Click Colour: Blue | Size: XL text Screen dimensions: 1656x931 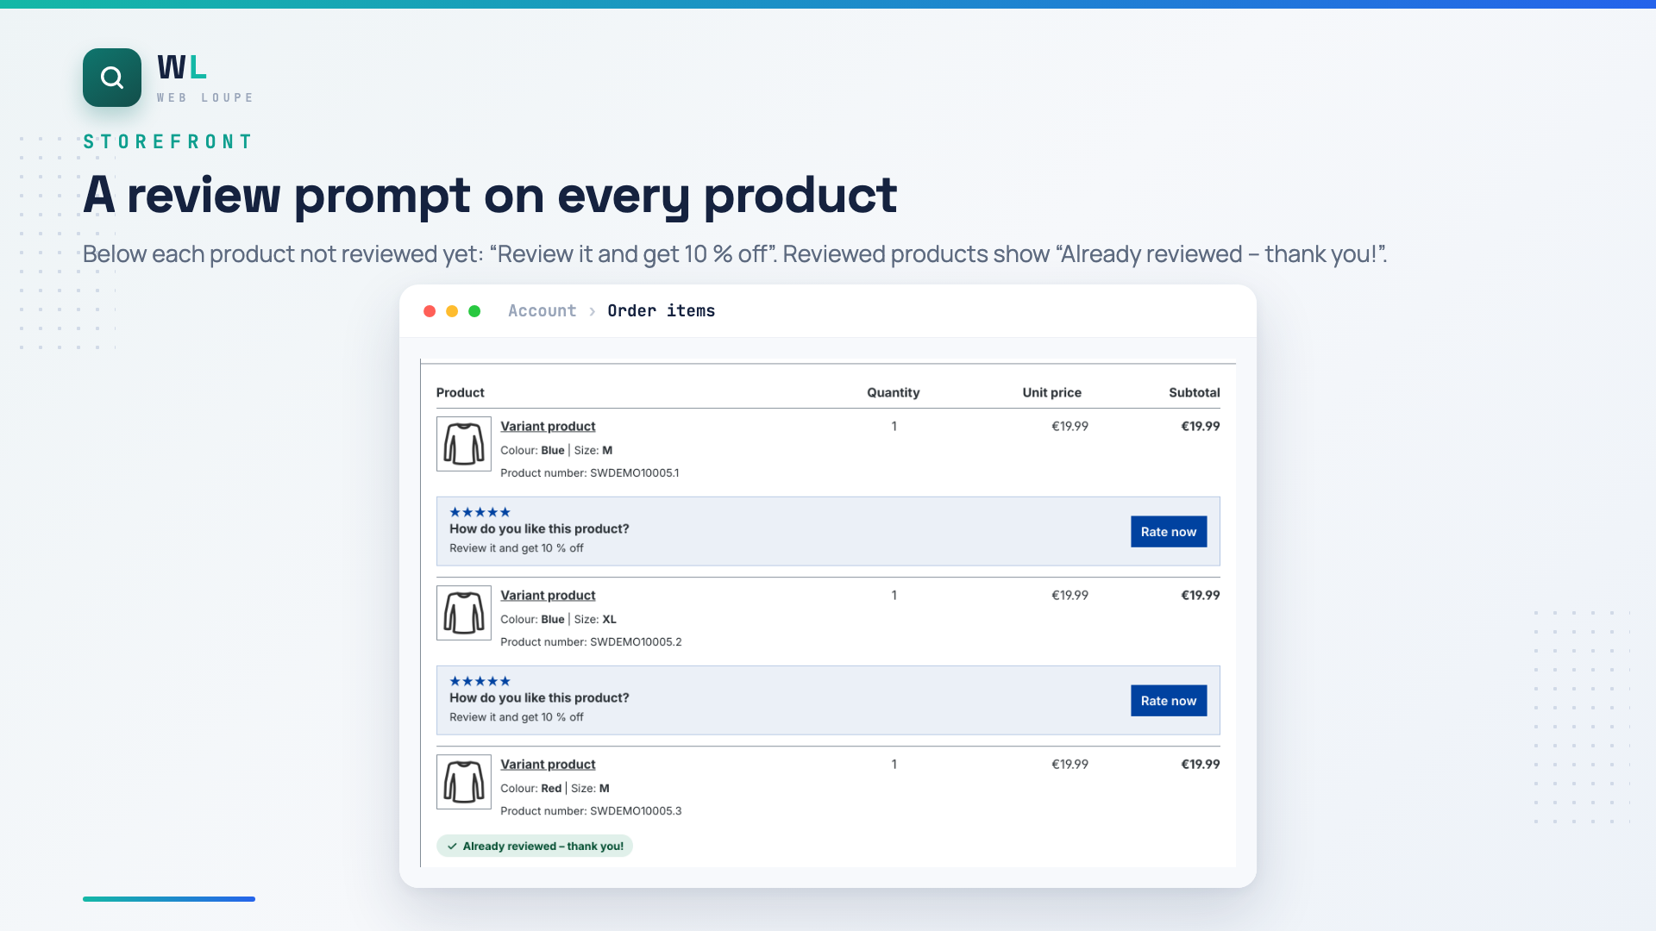(559, 619)
